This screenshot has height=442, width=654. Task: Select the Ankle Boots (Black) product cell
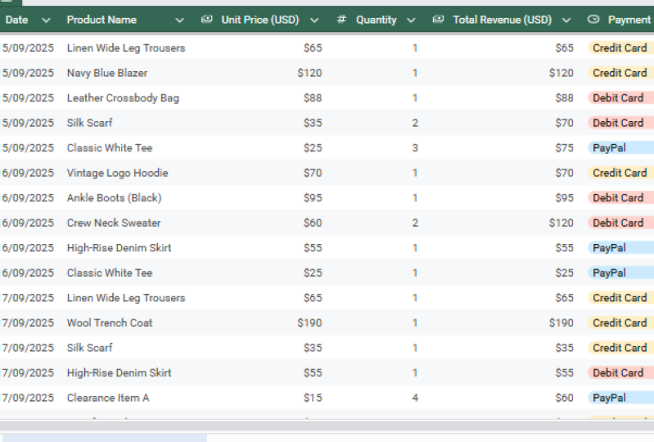[114, 198]
